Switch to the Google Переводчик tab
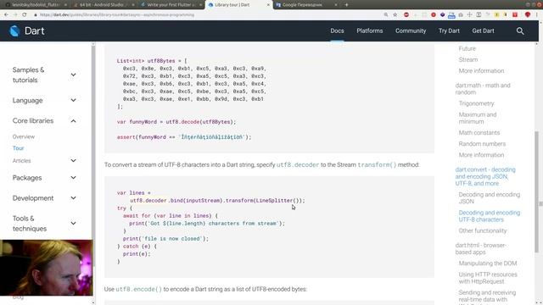 point(306,5)
